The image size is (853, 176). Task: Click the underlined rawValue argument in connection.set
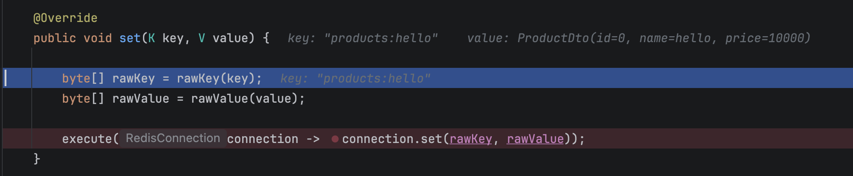pyautogui.click(x=535, y=139)
